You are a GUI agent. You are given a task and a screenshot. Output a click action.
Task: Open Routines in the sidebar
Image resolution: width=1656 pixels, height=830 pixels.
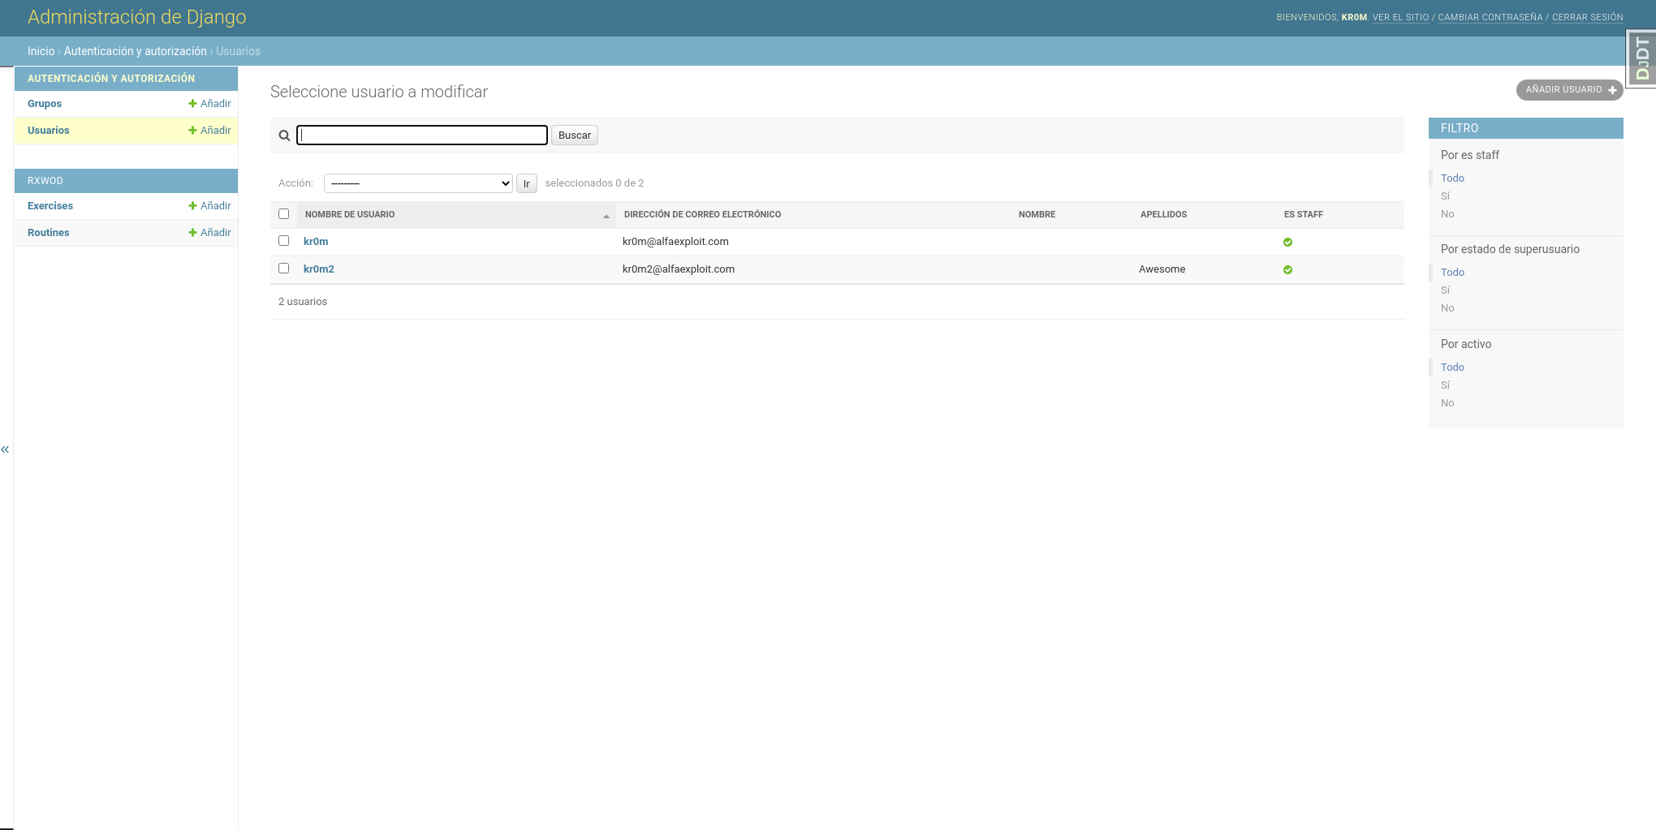point(49,233)
